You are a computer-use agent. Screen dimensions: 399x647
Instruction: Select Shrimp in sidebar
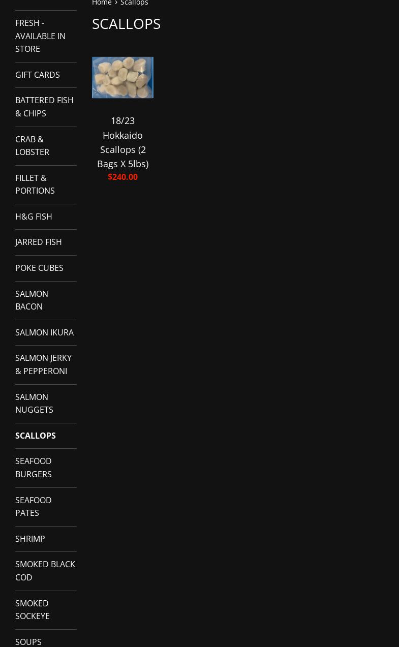[30, 539]
